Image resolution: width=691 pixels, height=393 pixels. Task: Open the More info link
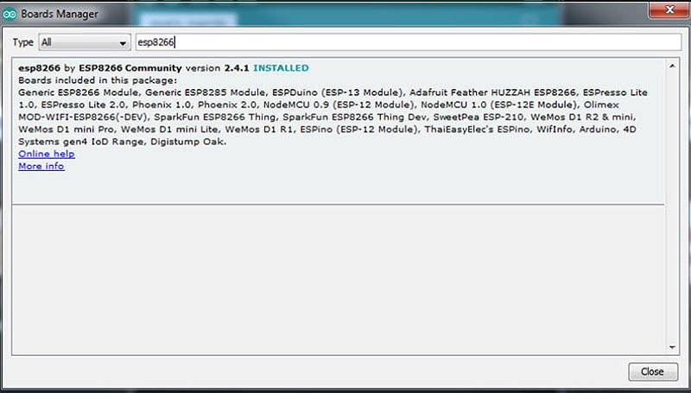41,166
